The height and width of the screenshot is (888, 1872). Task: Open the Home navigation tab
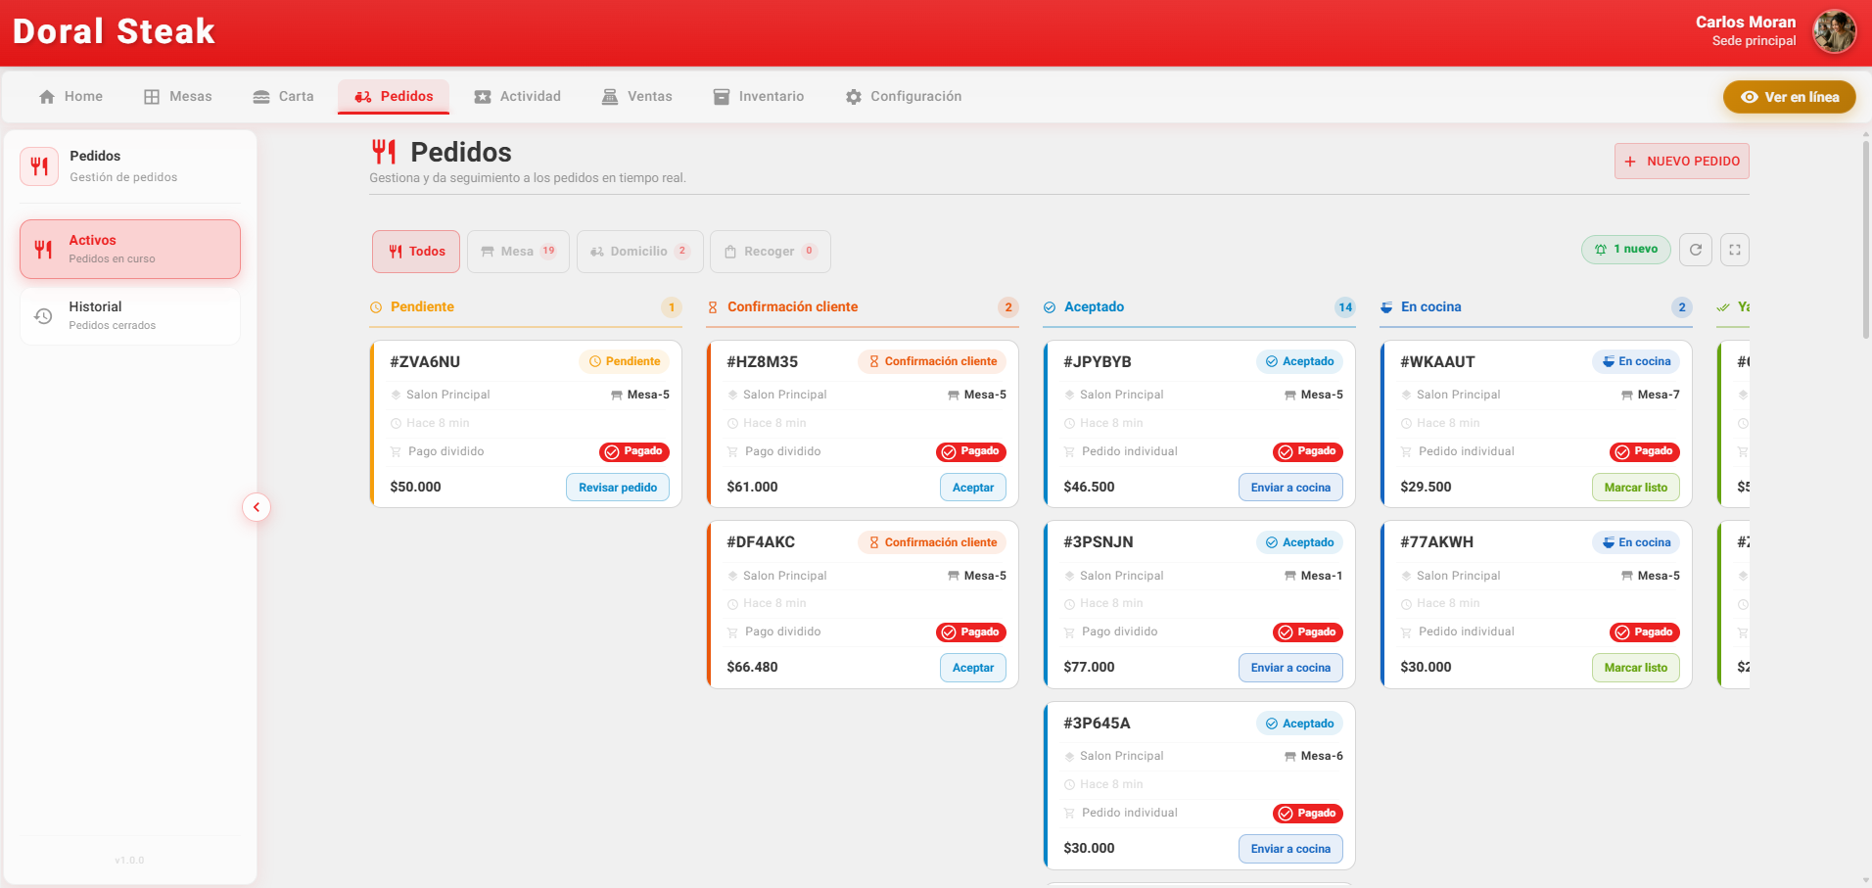point(70,97)
